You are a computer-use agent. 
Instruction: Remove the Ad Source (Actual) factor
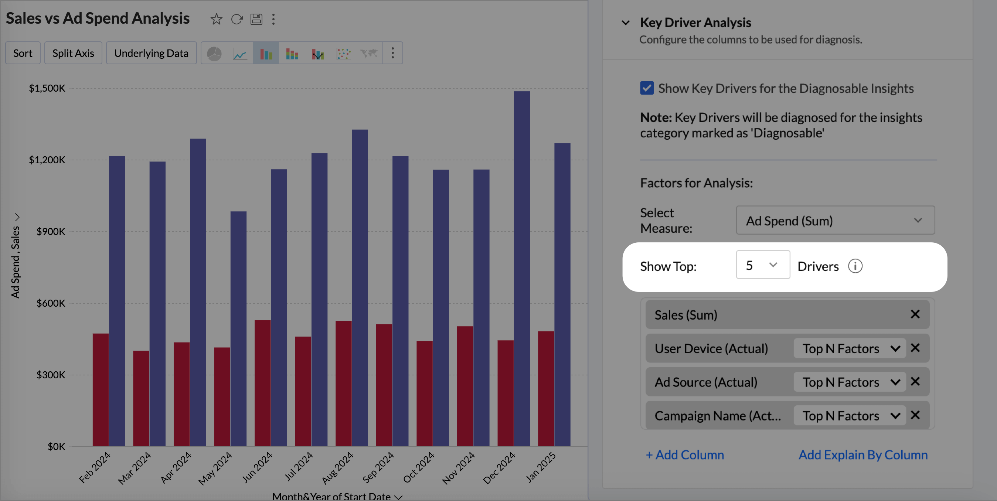[915, 381]
